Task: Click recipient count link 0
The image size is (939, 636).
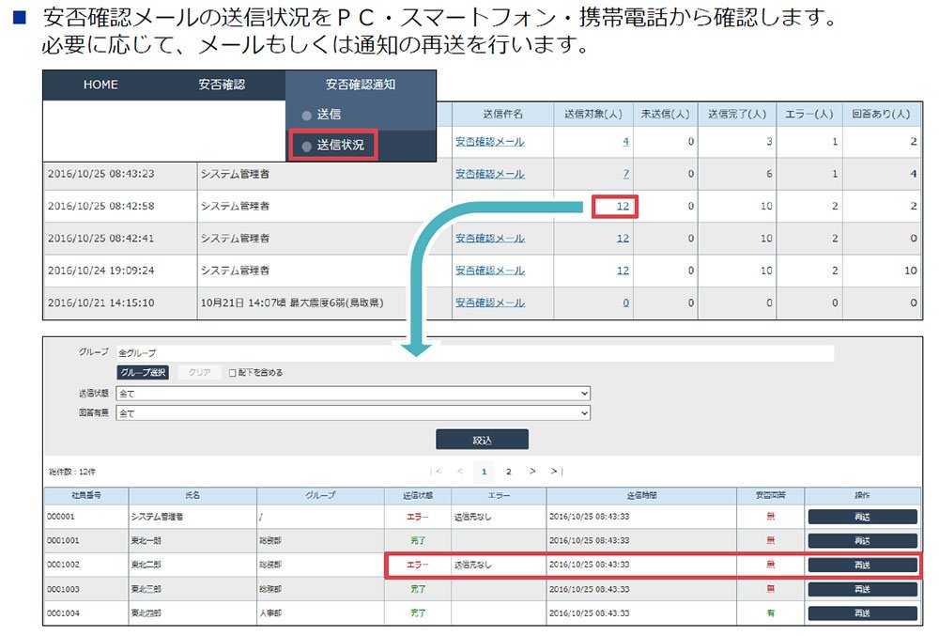Action: (625, 303)
